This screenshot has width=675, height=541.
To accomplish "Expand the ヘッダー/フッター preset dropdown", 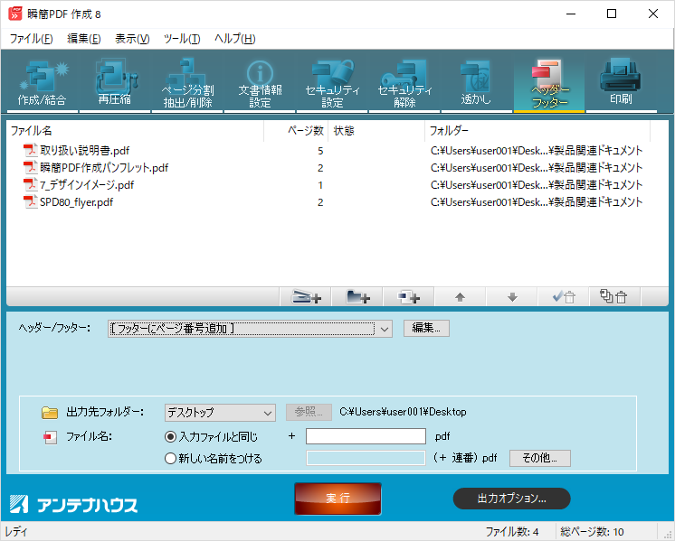I will point(385,329).
